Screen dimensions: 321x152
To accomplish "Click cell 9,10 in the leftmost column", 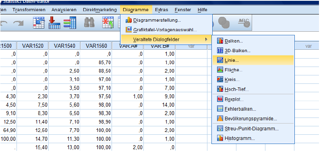I will pyautogui.click(x=8, y=113).
